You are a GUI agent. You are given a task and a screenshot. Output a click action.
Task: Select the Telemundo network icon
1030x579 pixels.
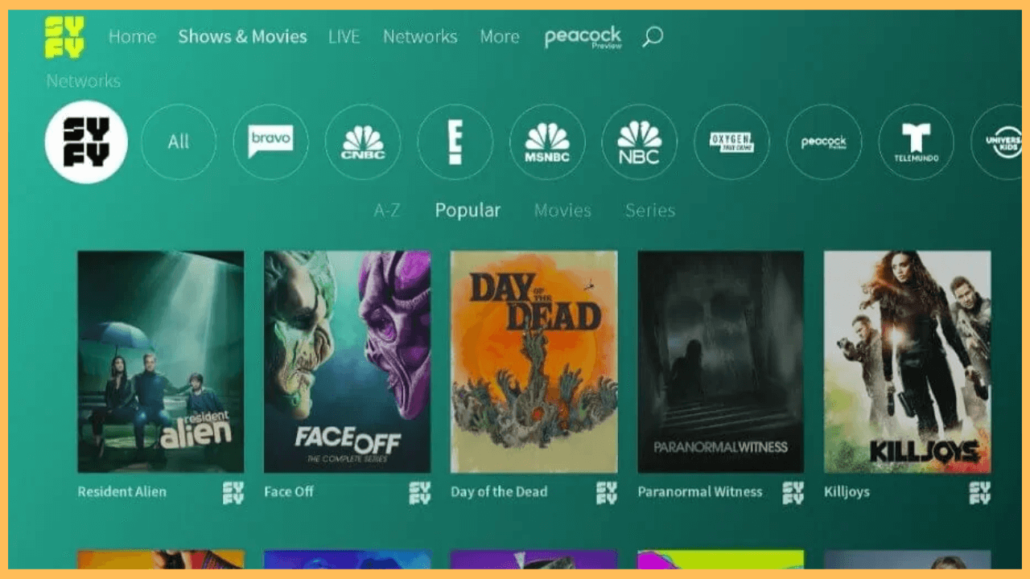click(917, 142)
